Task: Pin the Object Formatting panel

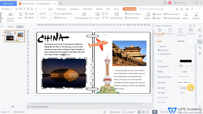Action: (191, 26)
